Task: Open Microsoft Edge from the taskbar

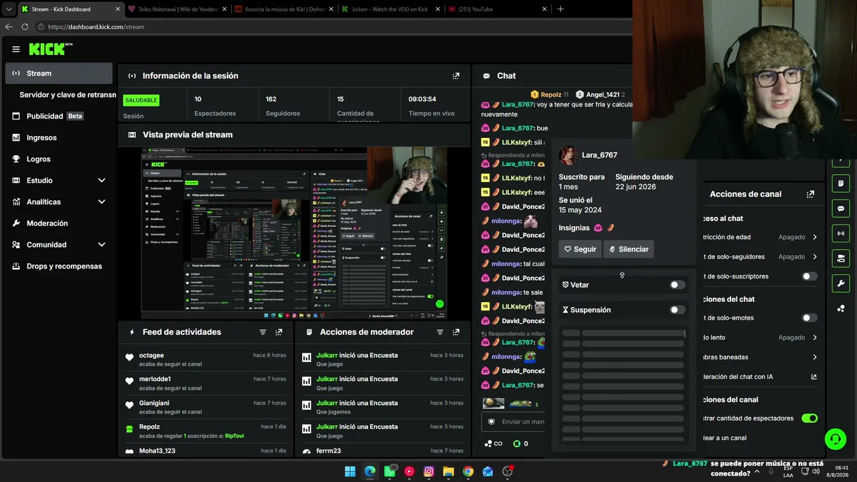Action: click(x=370, y=471)
